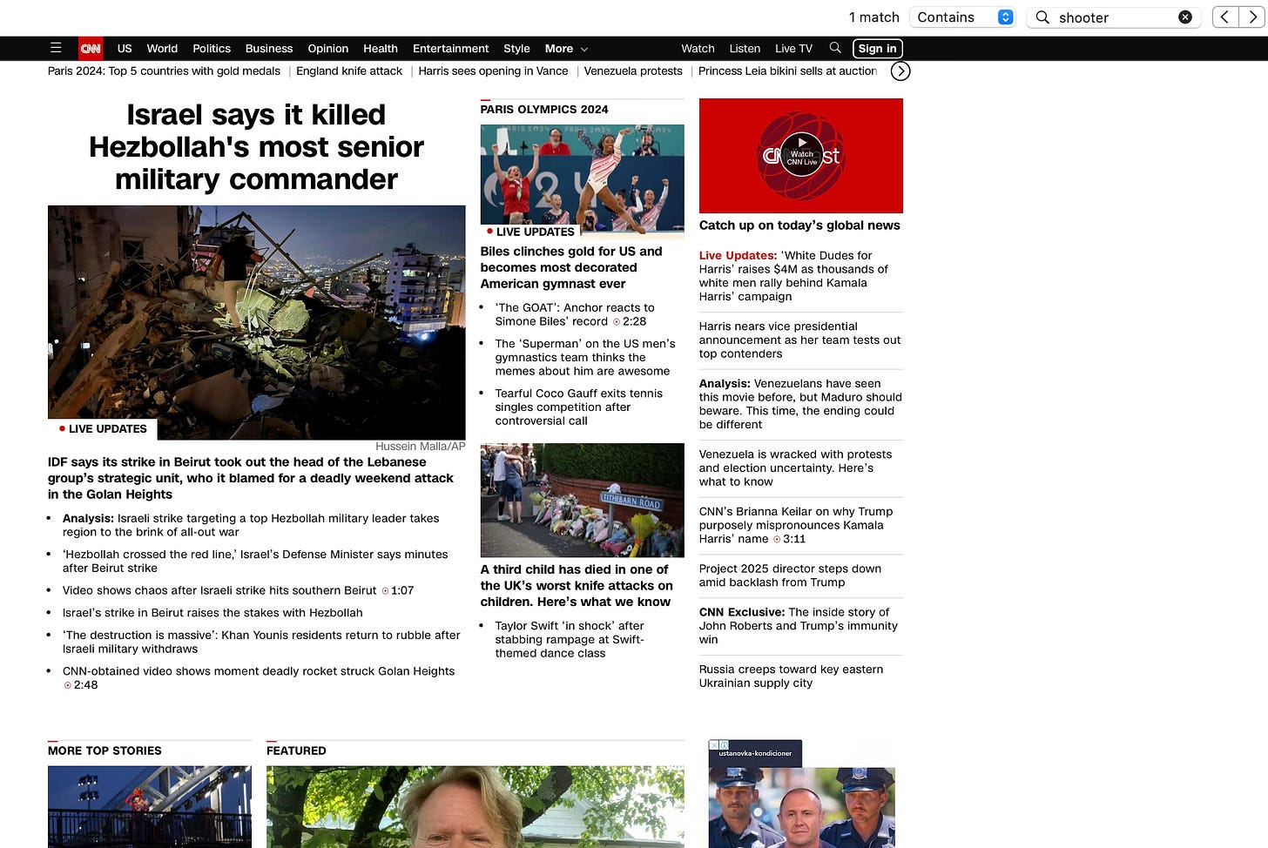Open Project 2025 director steps down

point(790,575)
